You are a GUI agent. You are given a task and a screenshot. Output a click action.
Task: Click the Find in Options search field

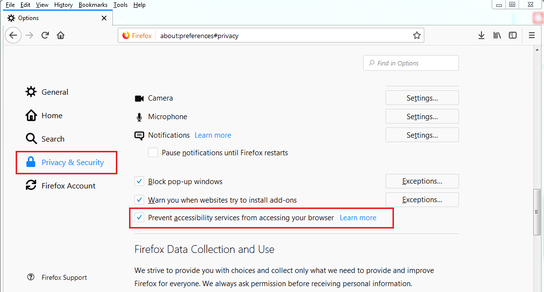coord(411,63)
